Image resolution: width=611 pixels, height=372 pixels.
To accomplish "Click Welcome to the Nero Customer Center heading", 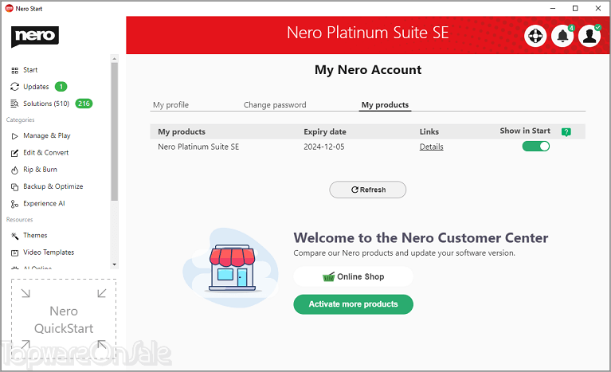I will (x=421, y=237).
